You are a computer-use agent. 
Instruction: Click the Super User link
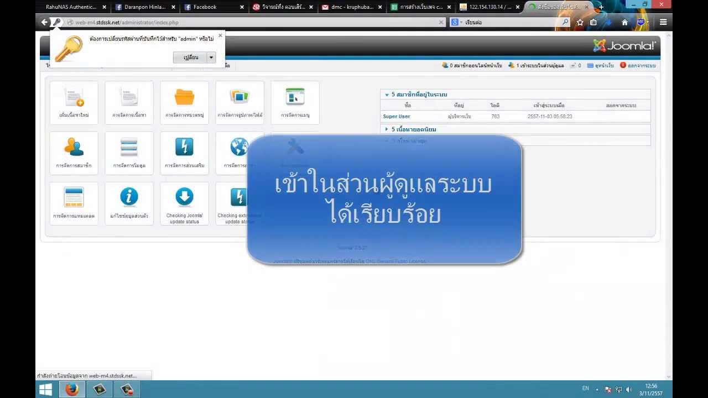(x=397, y=117)
